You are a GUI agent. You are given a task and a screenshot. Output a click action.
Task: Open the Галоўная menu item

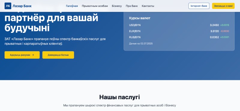coord(72,6)
